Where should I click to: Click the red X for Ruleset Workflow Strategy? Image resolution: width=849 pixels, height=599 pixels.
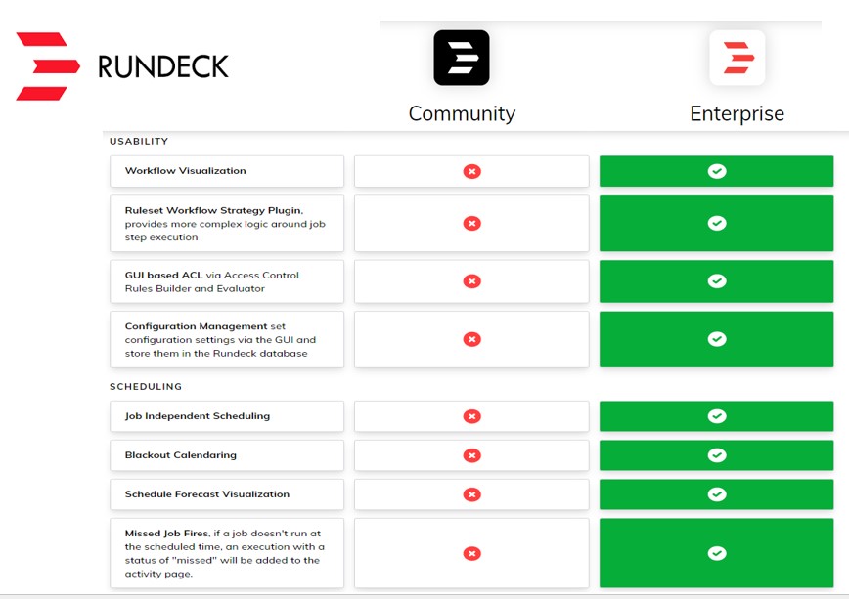pos(471,223)
